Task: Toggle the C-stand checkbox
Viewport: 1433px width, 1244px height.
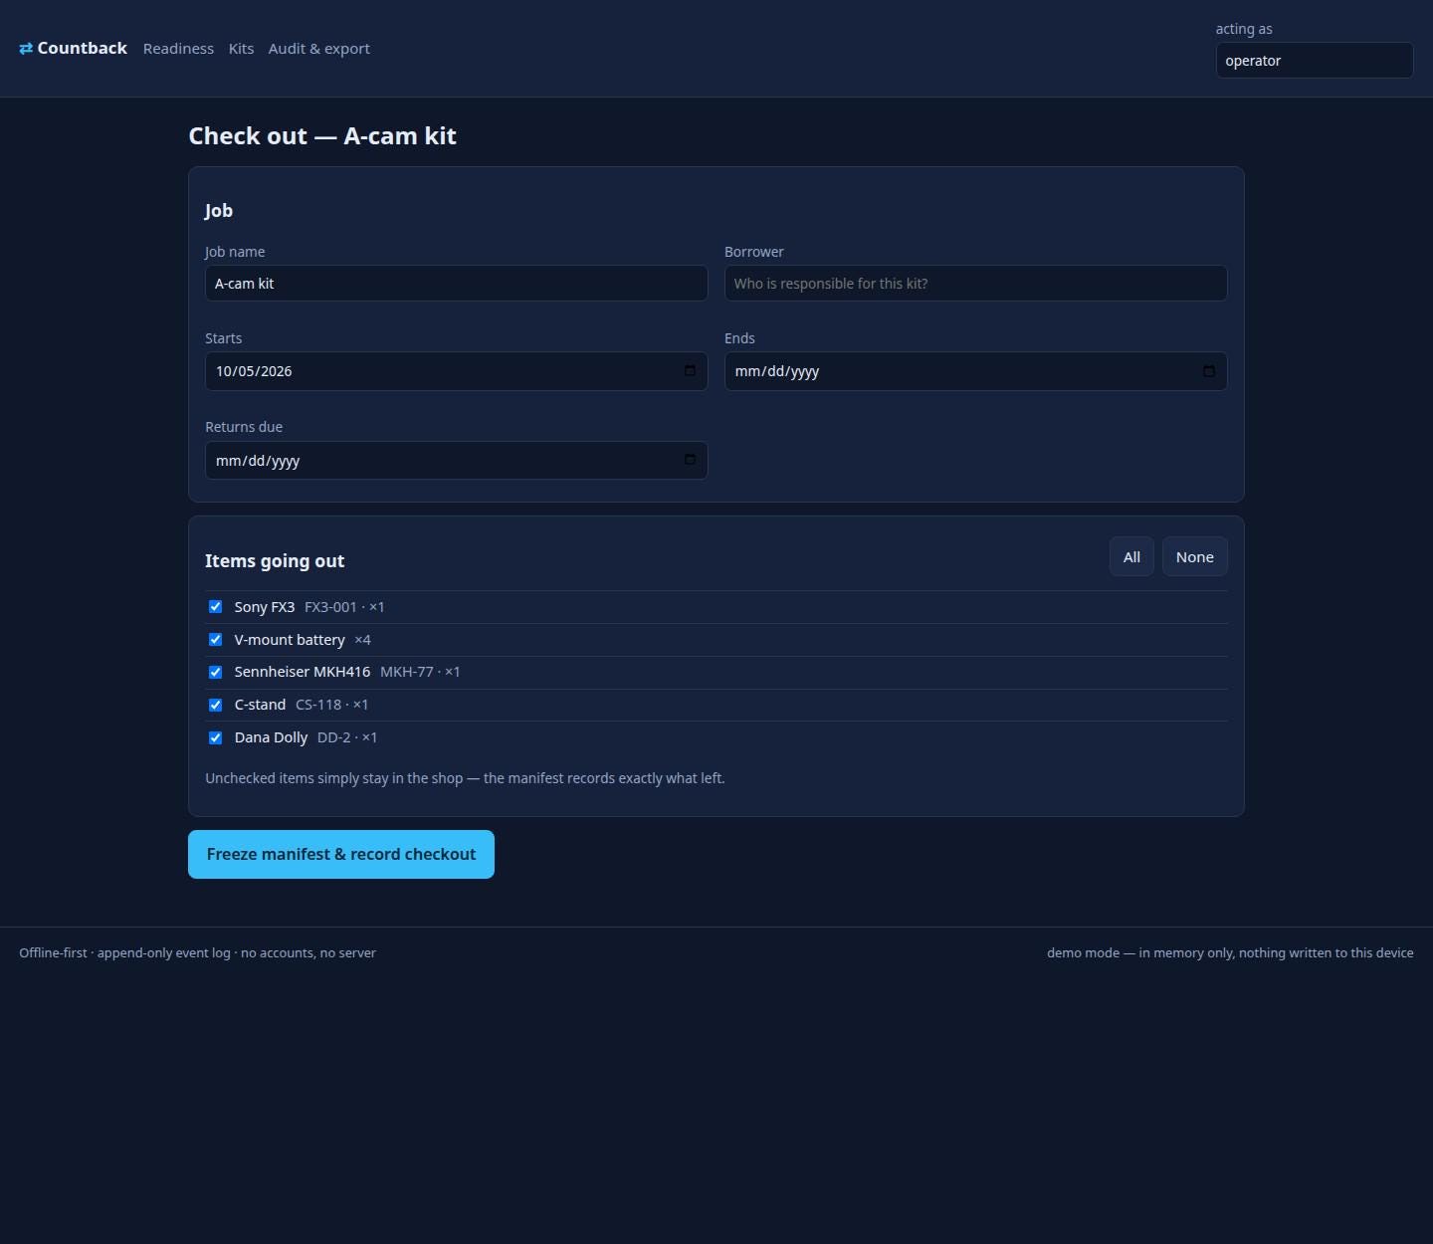Action: pyautogui.click(x=215, y=706)
